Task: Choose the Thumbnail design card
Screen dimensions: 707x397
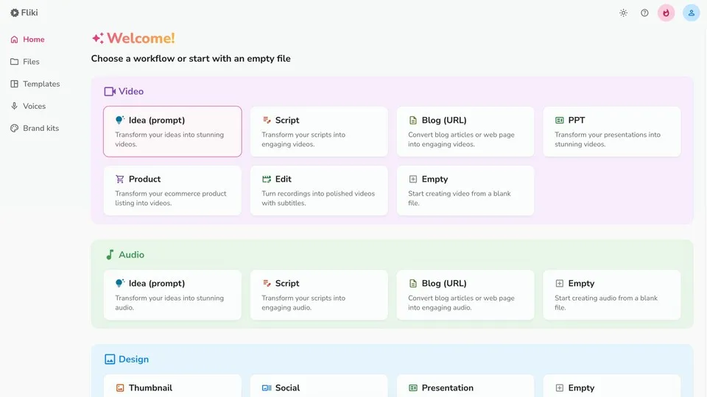Action: 172,386
